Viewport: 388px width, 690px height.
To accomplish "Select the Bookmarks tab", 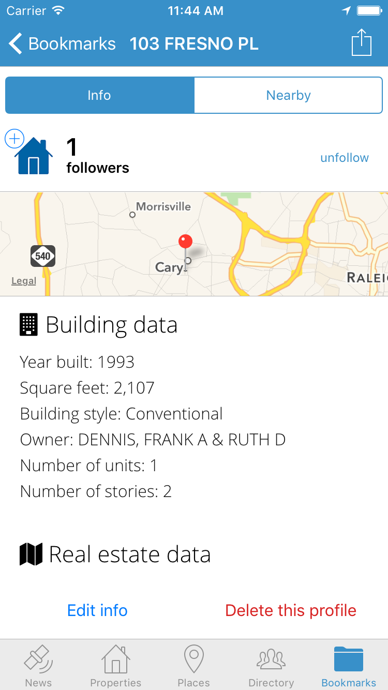I will pos(349,666).
